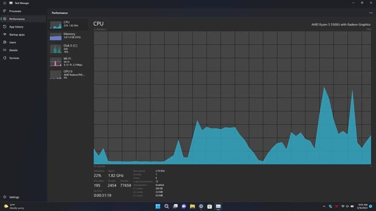Open the Processes page
This screenshot has width=376, height=211.
tap(15, 11)
